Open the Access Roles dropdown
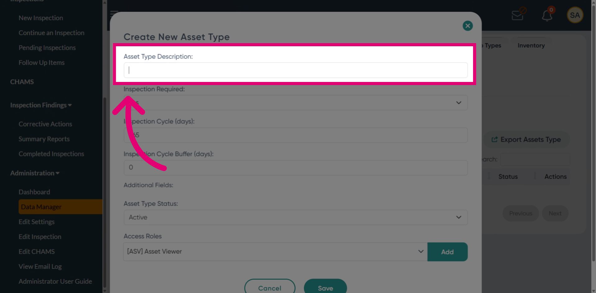596x293 pixels. [275, 252]
